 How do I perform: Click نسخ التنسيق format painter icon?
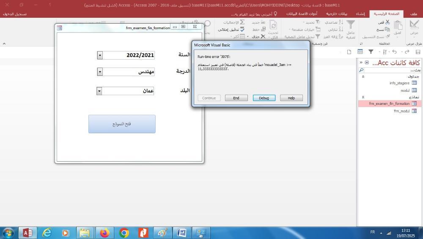pyautogui.click(x=387, y=36)
